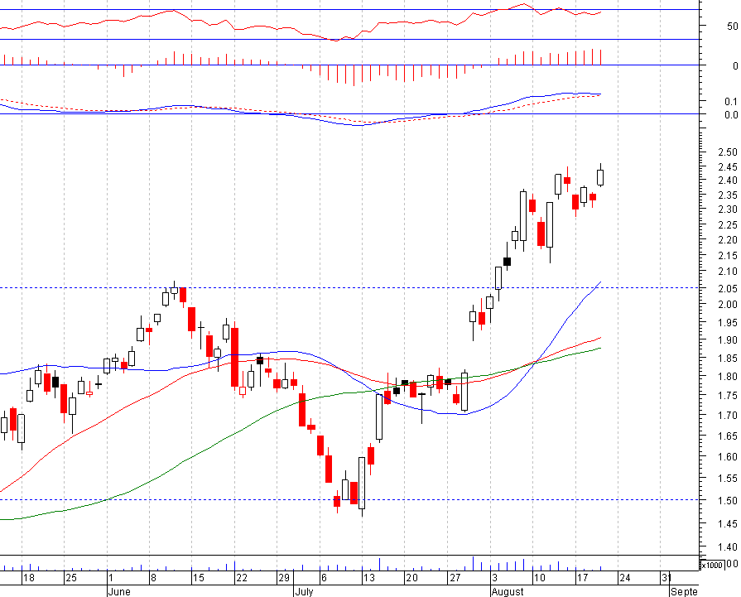The height and width of the screenshot is (597, 741).
Task: Select date label 27 on time axis
Action: (455, 578)
